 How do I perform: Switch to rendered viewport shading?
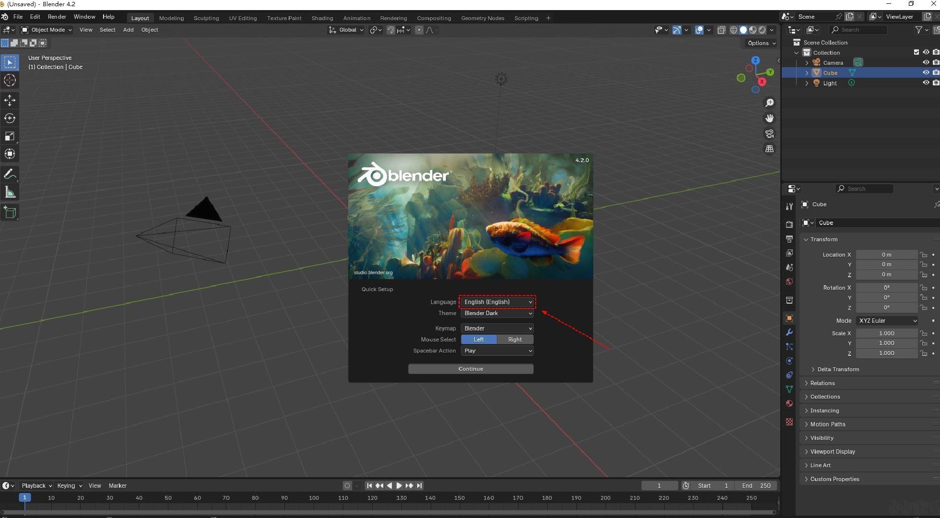tap(762, 30)
